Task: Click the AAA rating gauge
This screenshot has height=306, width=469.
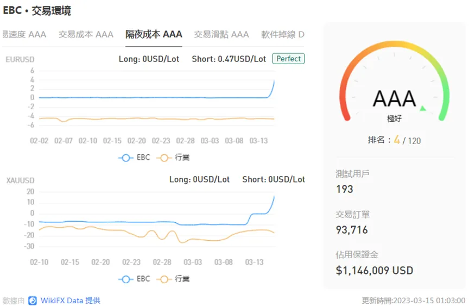Action: (x=394, y=82)
